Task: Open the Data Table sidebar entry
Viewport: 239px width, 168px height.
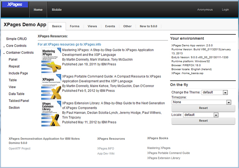Action: 16,94
